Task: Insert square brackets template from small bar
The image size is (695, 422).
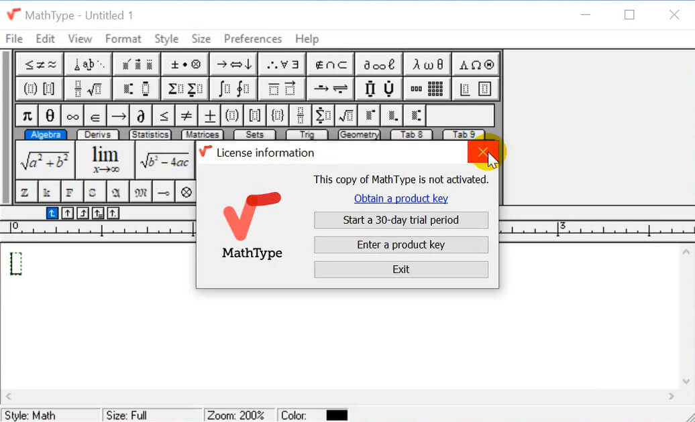Action: [x=255, y=116]
